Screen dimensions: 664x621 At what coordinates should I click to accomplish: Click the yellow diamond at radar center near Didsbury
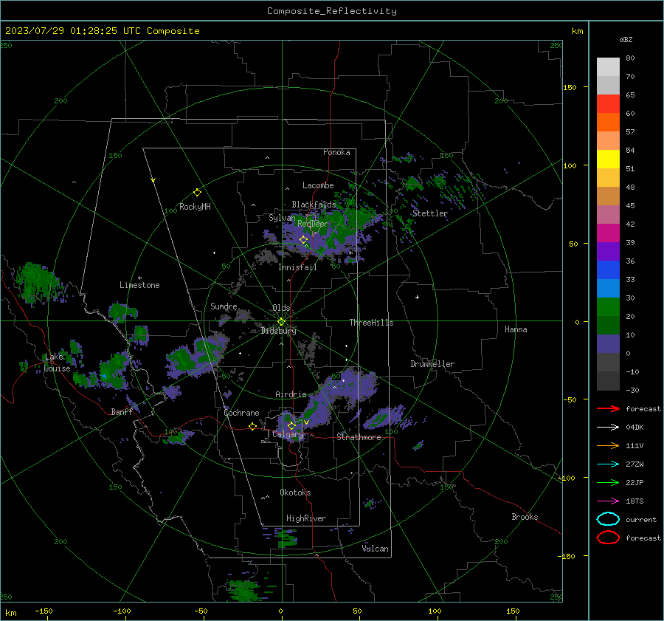point(282,322)
